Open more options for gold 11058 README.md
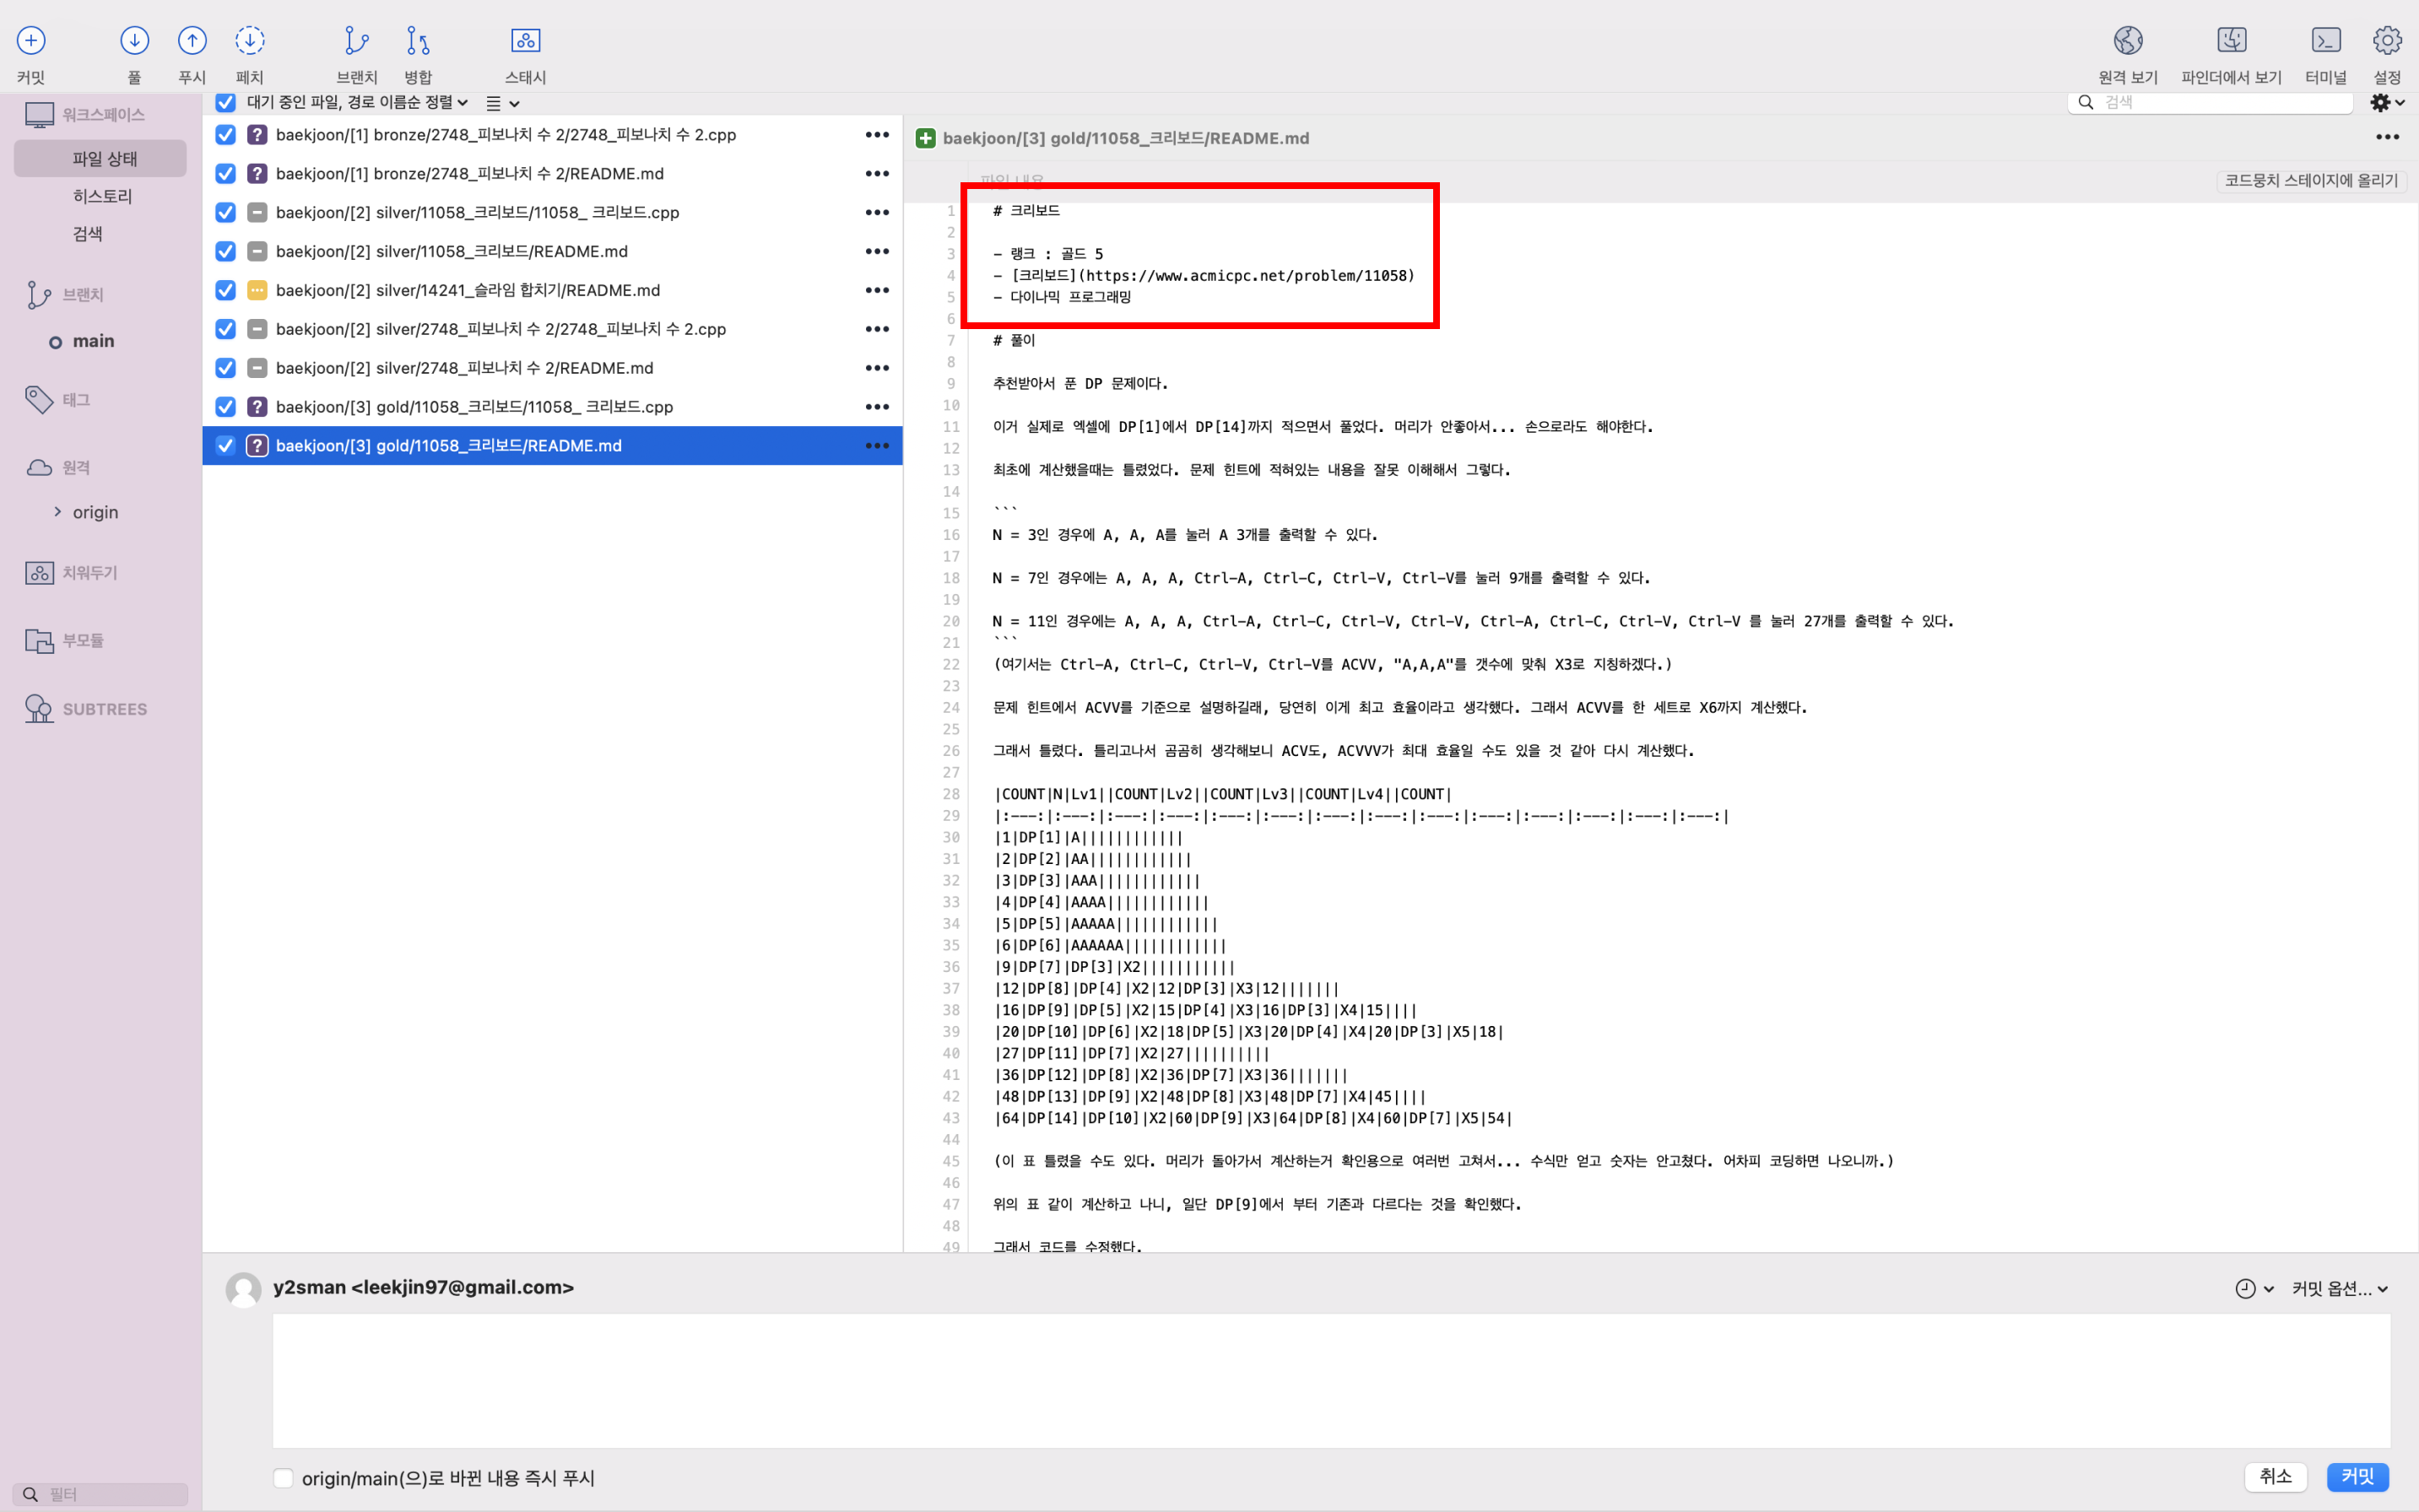Screen dimensions: 2419x1512 click(876, 446)
